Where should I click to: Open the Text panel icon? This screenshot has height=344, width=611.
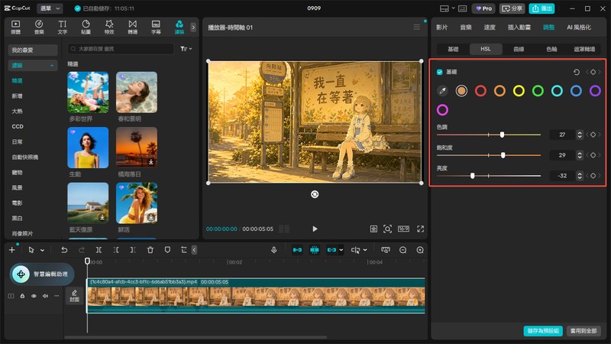coord(63,27)
